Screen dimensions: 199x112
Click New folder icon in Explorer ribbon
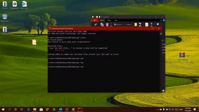pos(136,25)
